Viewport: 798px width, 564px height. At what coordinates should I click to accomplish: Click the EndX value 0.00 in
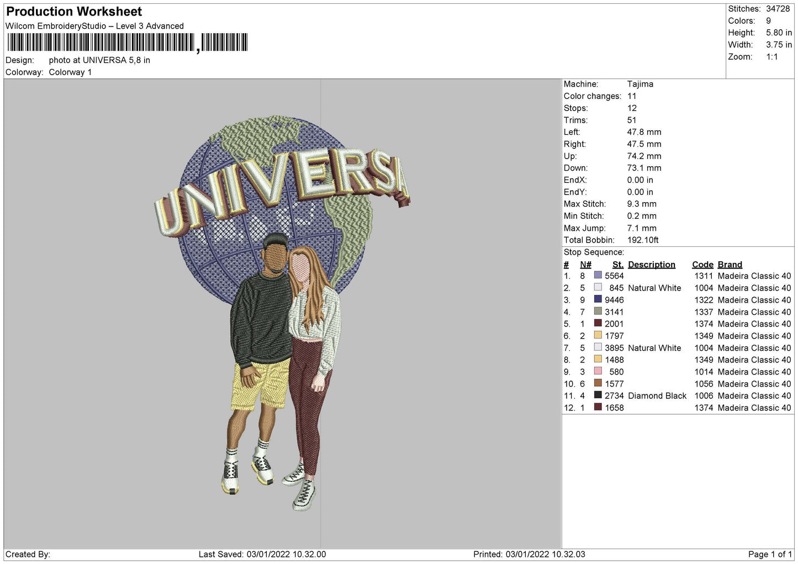[x=640, y=180]
